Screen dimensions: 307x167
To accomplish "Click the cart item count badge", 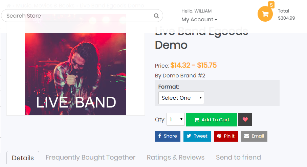I will 271,5.
